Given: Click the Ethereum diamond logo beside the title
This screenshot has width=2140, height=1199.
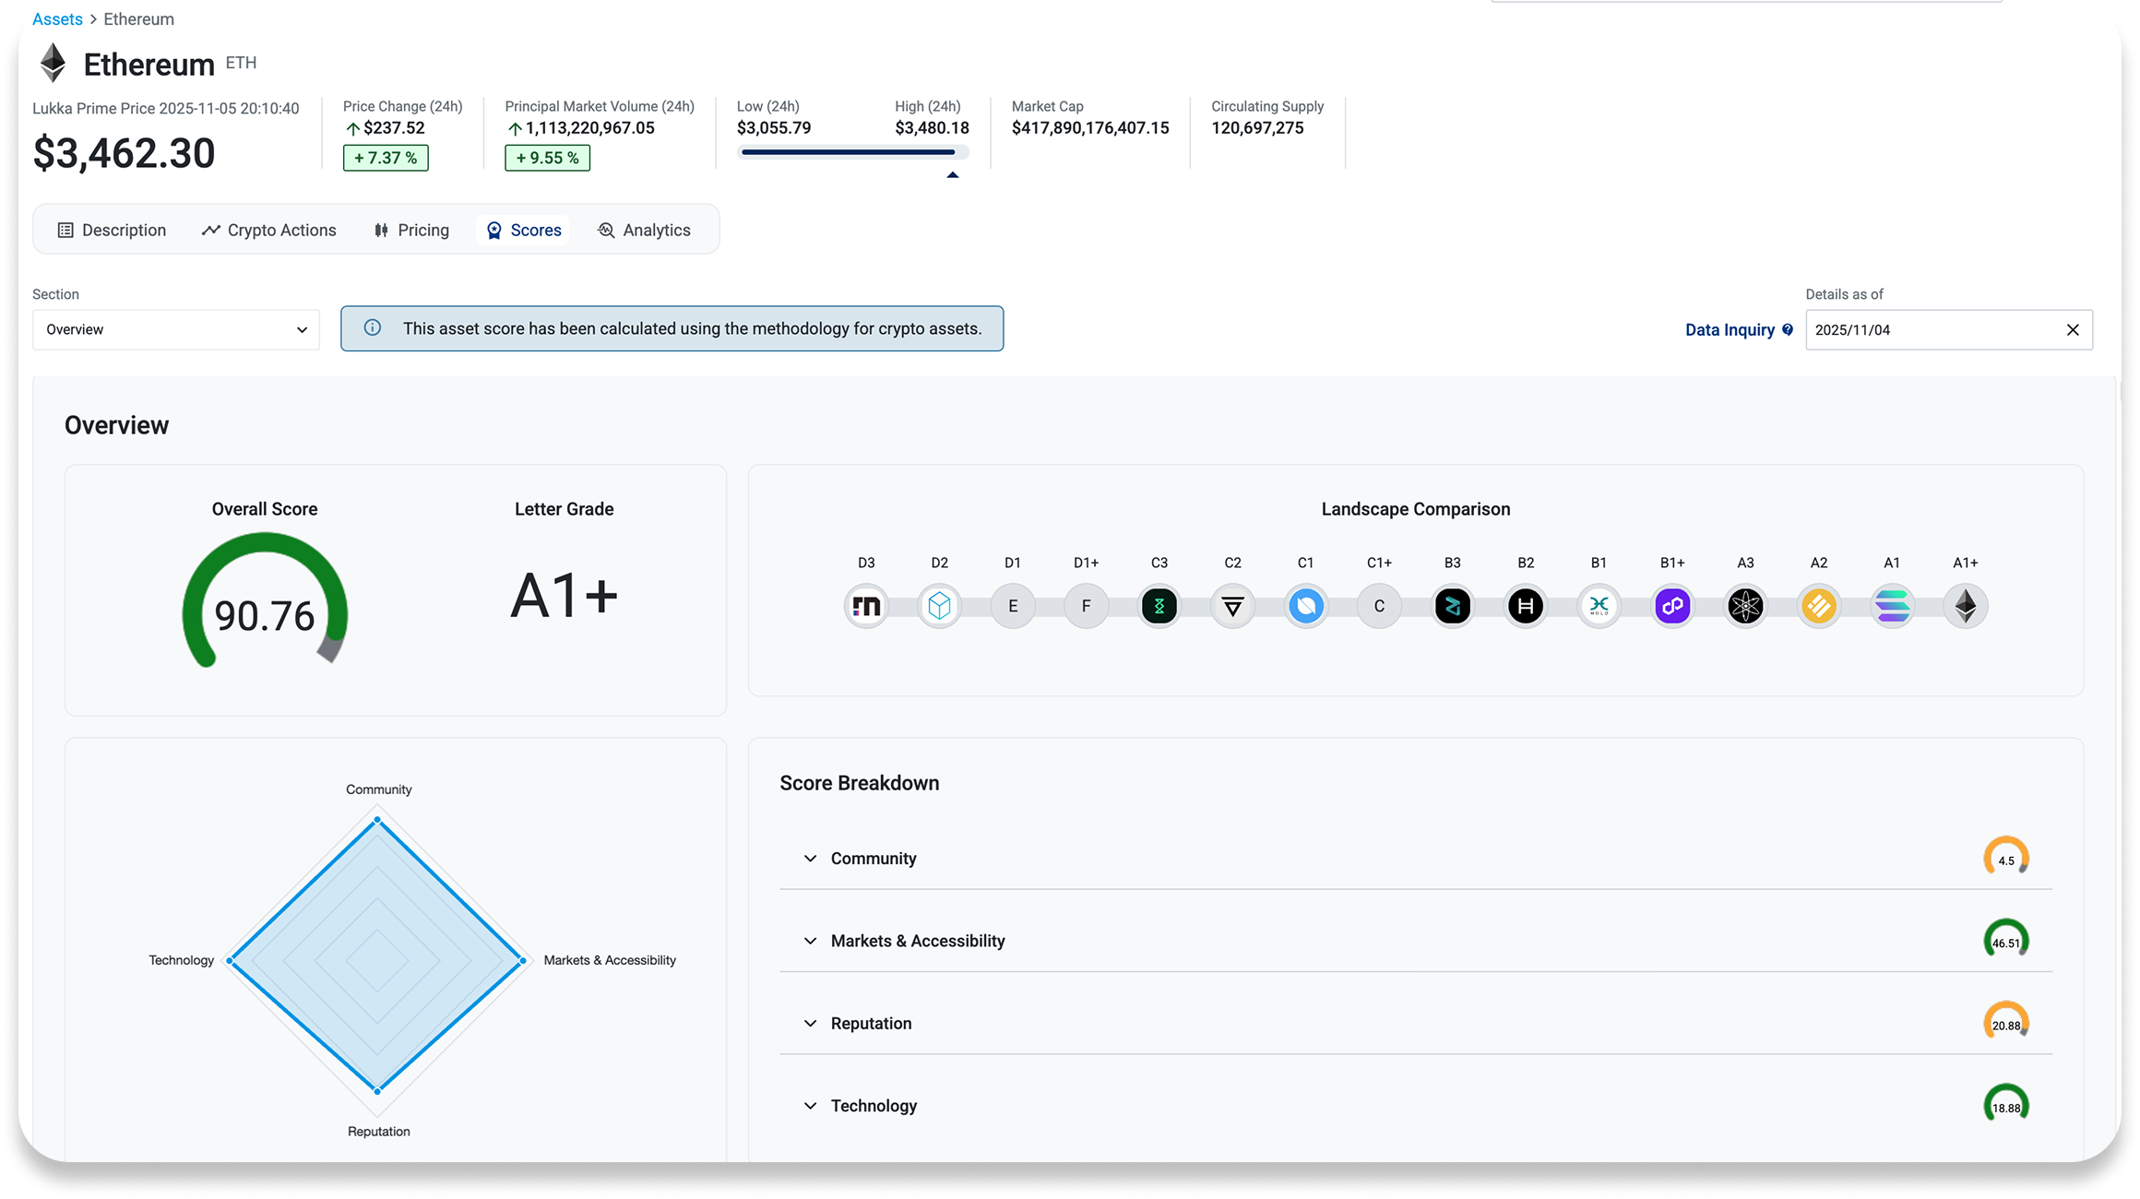Looking at the screenshot, I should point(53,63).
